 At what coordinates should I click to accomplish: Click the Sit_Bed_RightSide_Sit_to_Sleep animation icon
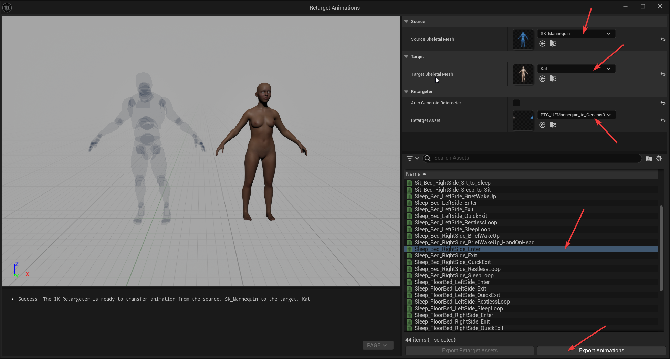(x=409, y=183)
